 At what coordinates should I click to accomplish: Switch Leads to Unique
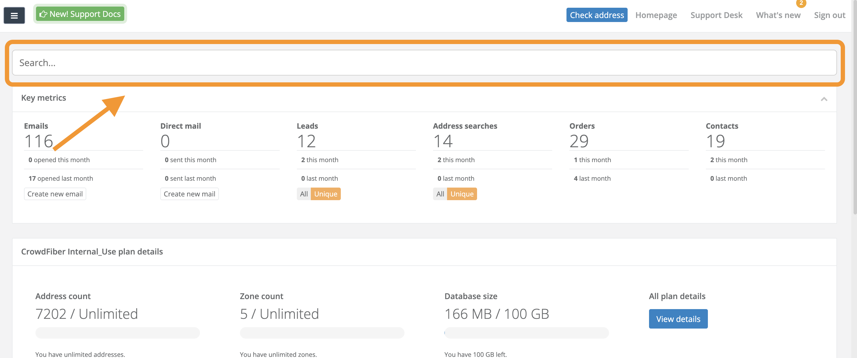pos(326,194)
